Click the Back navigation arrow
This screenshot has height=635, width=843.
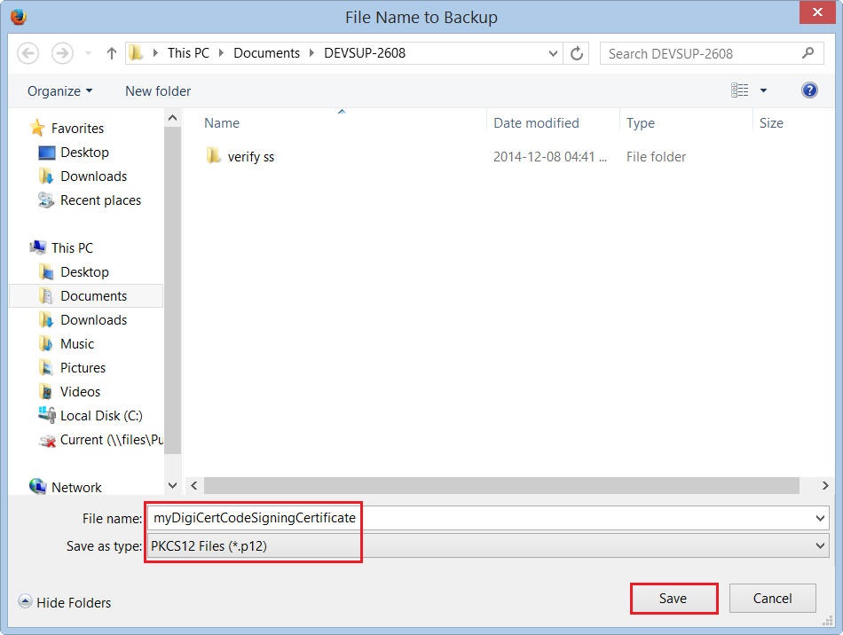tap(28, 53)
